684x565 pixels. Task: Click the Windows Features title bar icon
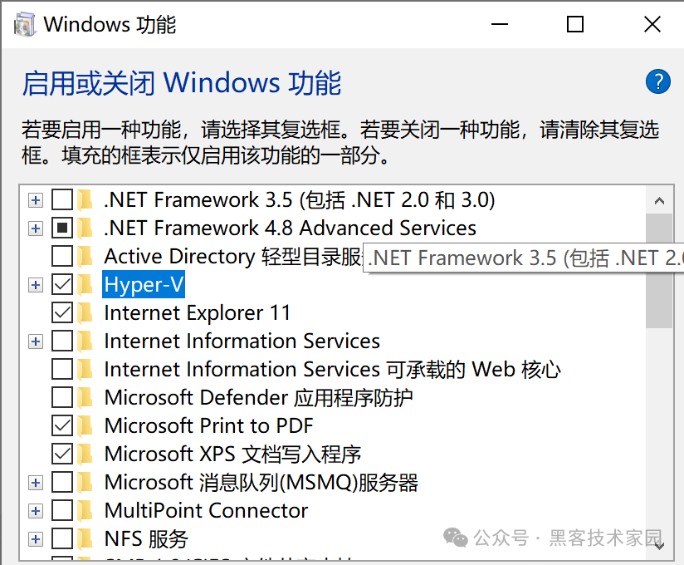[25, 24]
